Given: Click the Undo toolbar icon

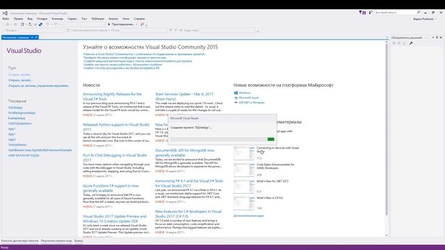Looking at the screenshot, I should 47,24.
